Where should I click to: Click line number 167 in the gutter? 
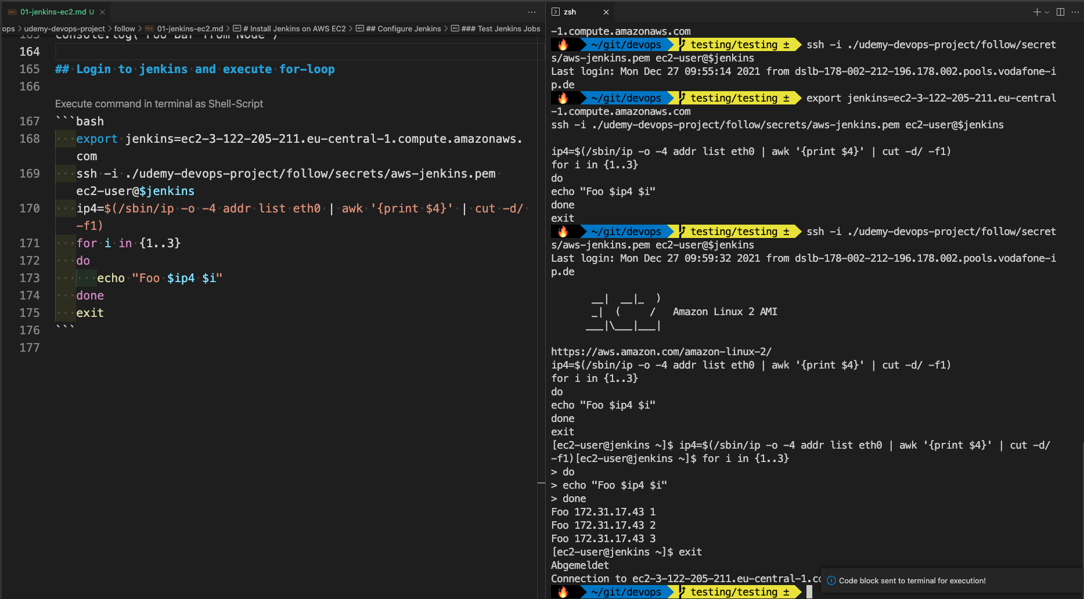tap(30, 121)
